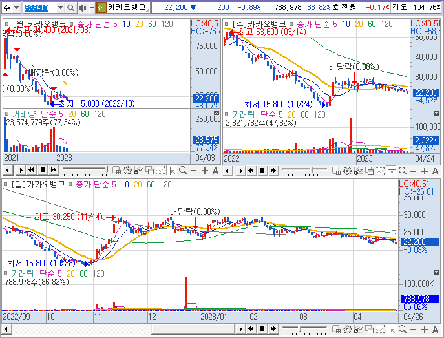This screenshot has width=444, height=338.
Task: Open the dropdown arrow beside the speaker icon
Action: click(92, 8)
